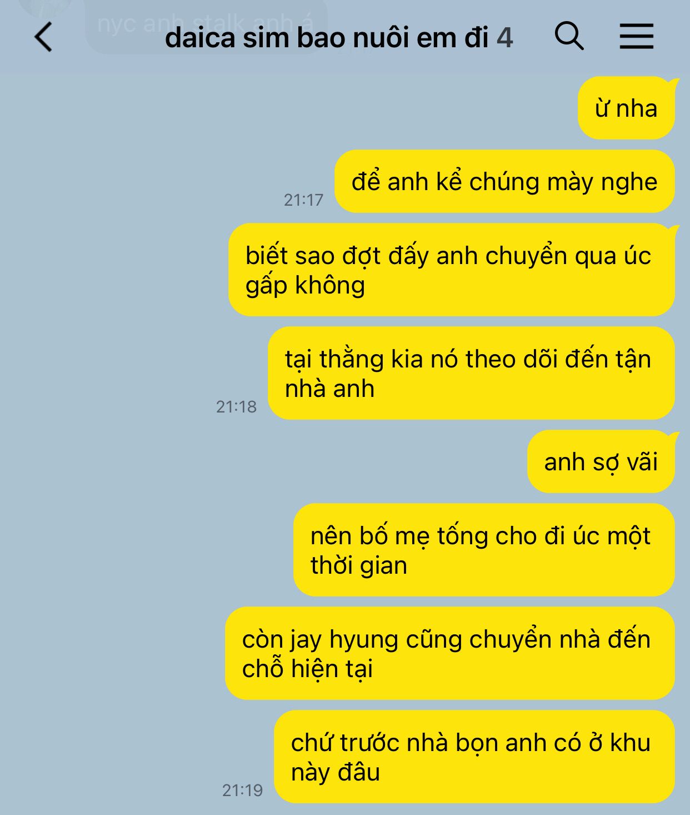The height and width of the screenshot is (815, 690).
Task: Select 'để anh kể chúng mày nghe' bubble
Action: pos(504,182)
